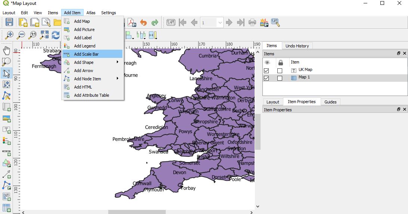Click the Zoom In magnifier icon
408x214 pixels.
pyautogui.click(x=9, y=35)
